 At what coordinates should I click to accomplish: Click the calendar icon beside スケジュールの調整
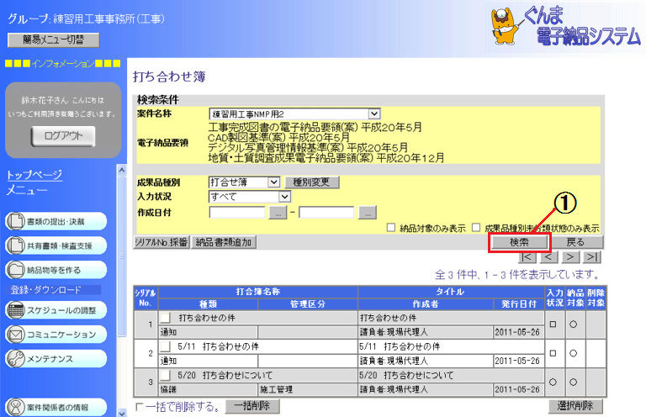pos(16,310)
